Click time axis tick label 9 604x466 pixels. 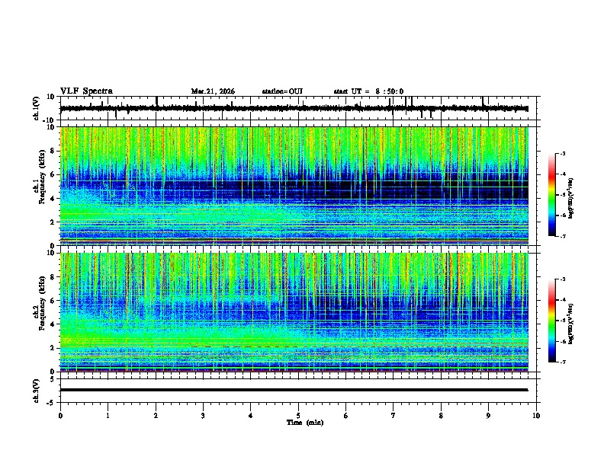488,416
